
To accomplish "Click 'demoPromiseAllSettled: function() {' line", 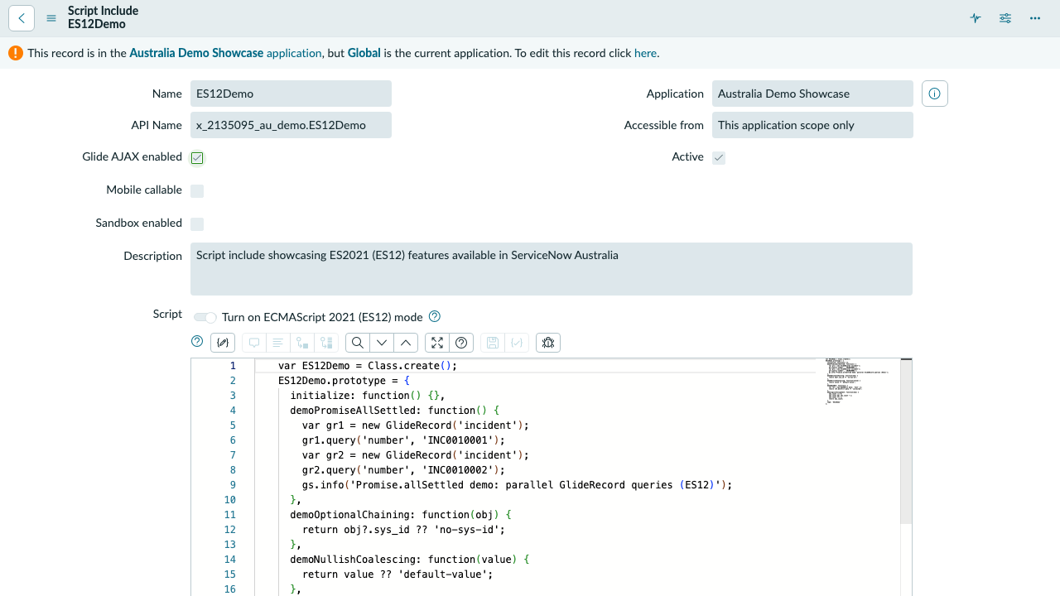I will click(x=395, y=411).
